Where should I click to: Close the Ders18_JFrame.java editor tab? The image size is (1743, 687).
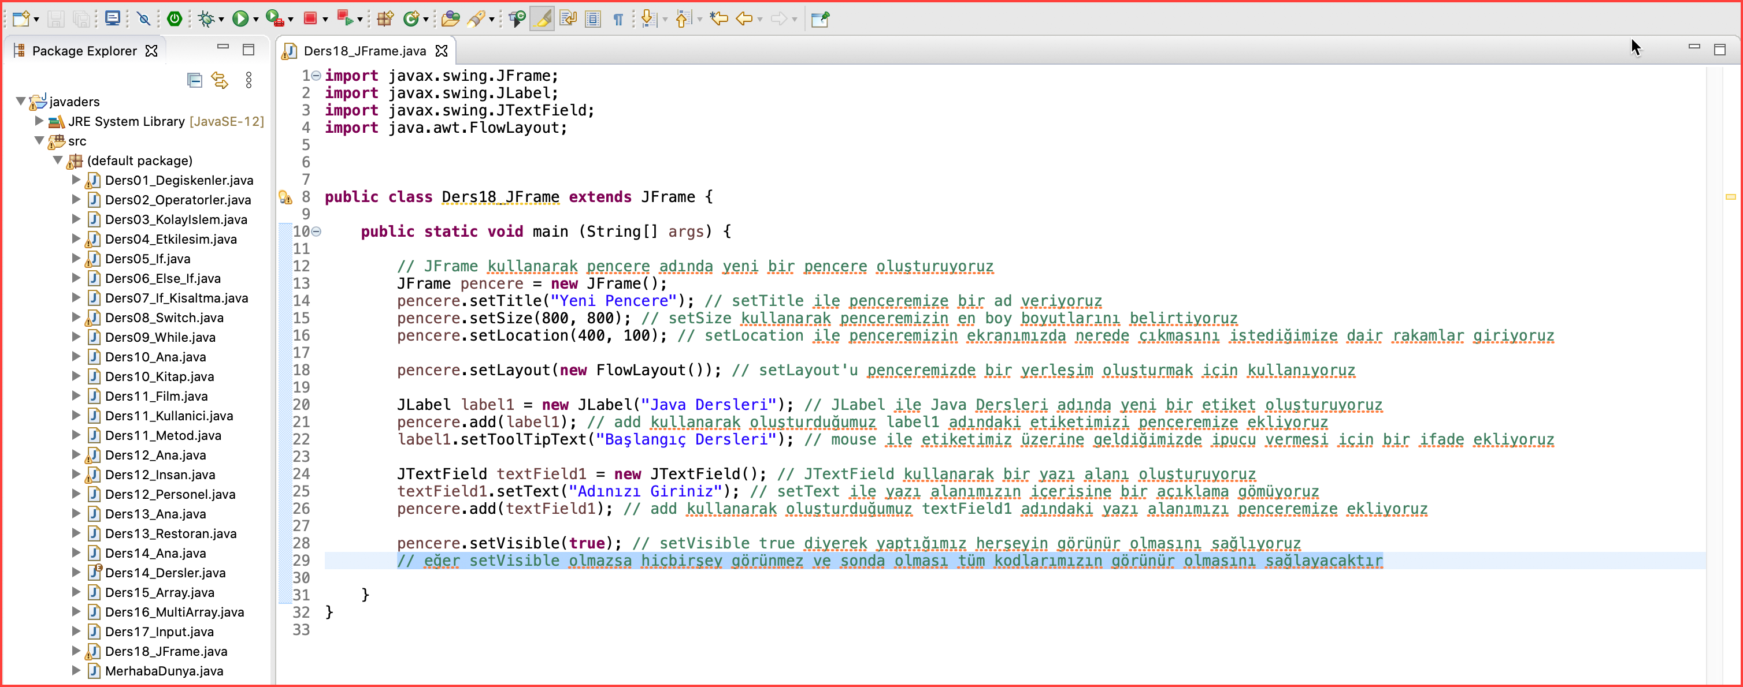click(x=442, y=51)
